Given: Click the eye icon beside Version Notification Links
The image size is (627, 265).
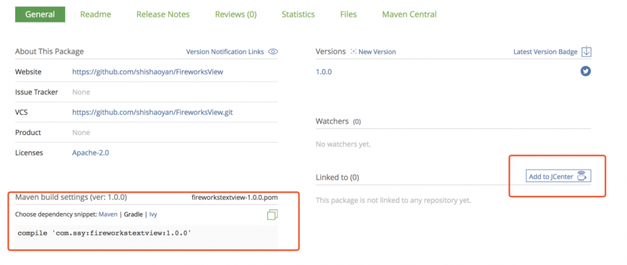Looking at the screenshot, I should (x=273, y=51).
